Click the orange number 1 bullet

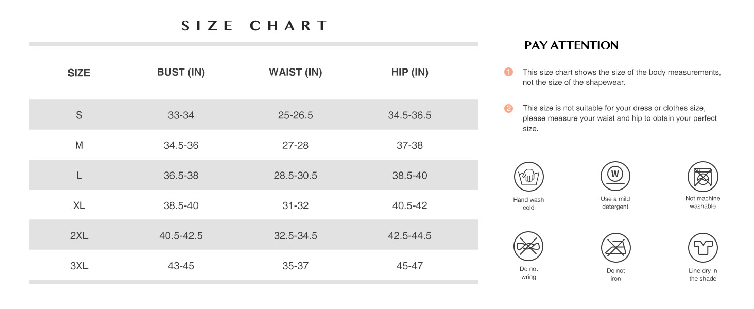coord(509,72)
